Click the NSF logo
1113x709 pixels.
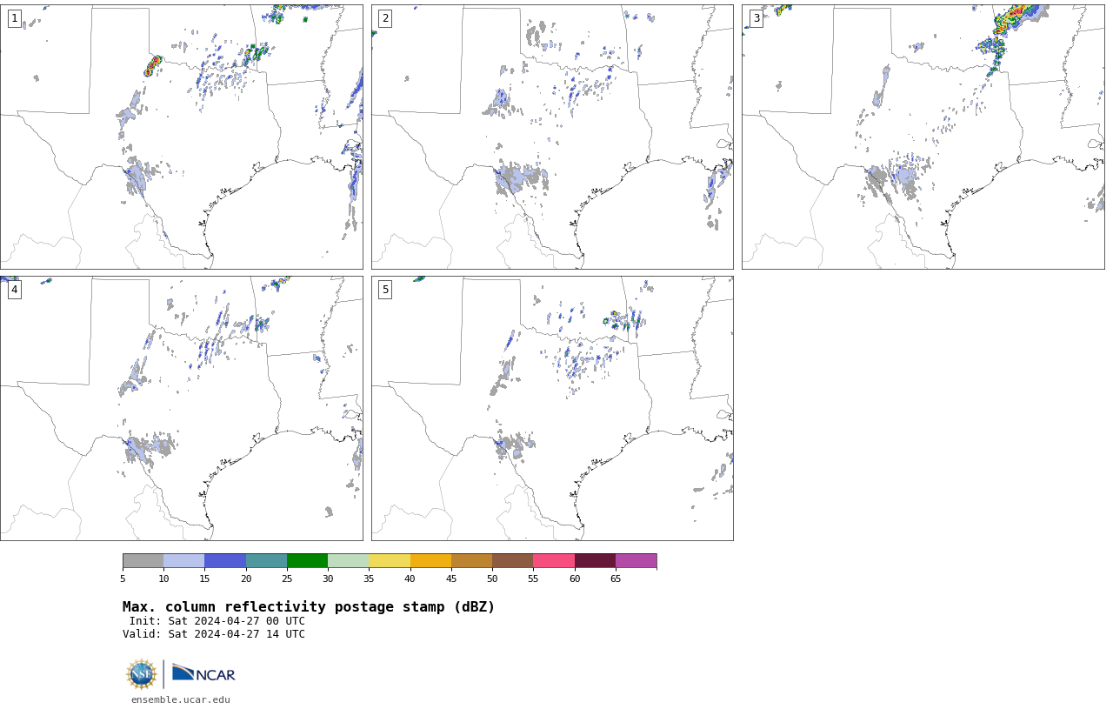pyautogui.click(x=142, y=674)
